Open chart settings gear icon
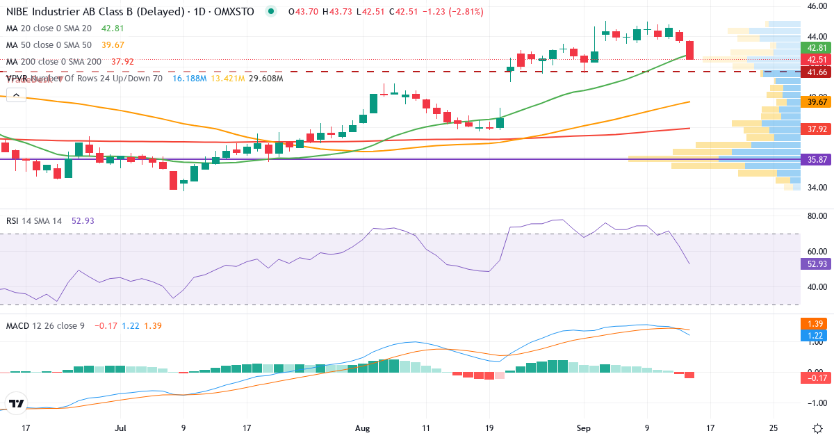Screen dimensions: 834x438 tap(817, 428)
